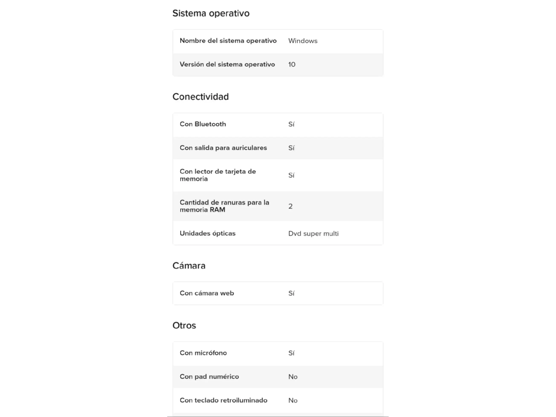Select the Con lector de tarjeta de memoria label
This screenshot has width=556, height=417.
click(x=218, y=175)
